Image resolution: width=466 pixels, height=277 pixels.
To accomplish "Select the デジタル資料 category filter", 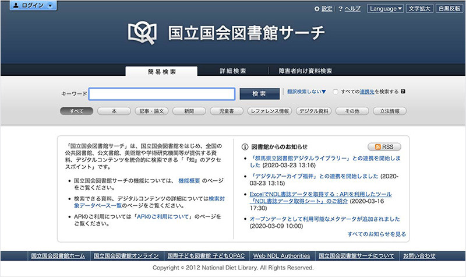I will click(313, 111).
